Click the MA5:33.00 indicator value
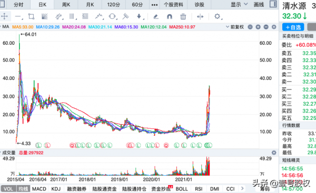 (23, 27)
